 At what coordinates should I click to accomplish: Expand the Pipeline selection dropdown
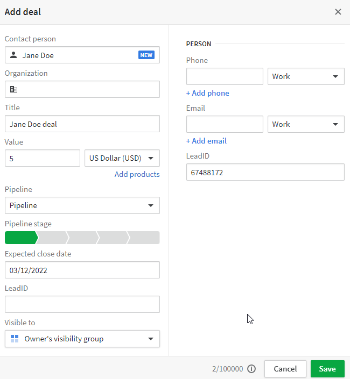point(82,205)
